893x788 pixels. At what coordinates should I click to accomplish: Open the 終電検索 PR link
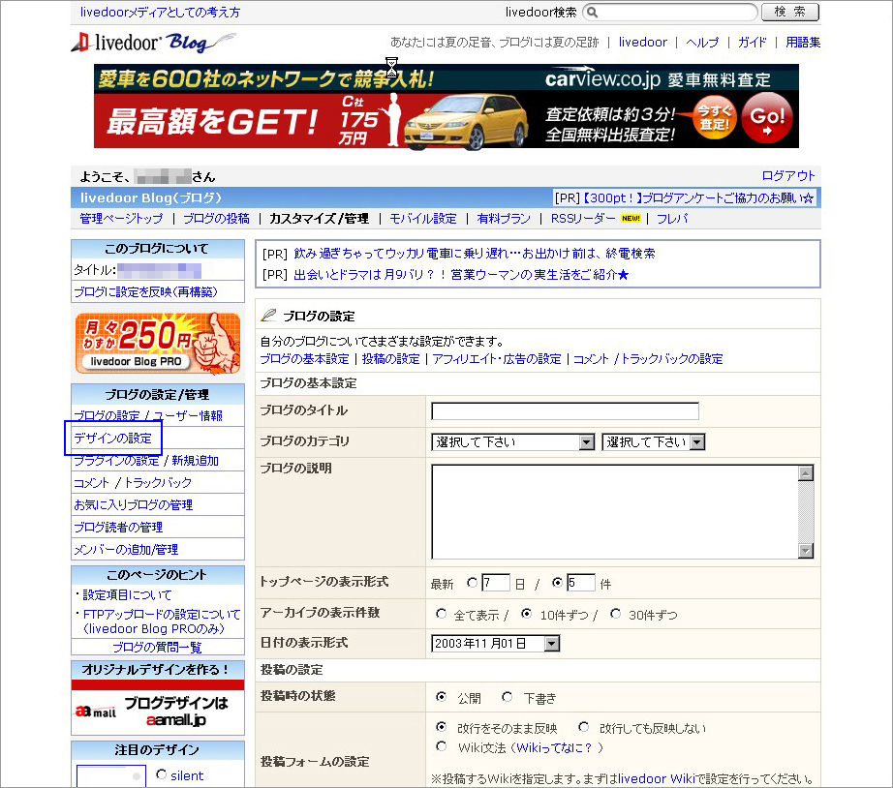pyautogui.click(x=475, y=254)
